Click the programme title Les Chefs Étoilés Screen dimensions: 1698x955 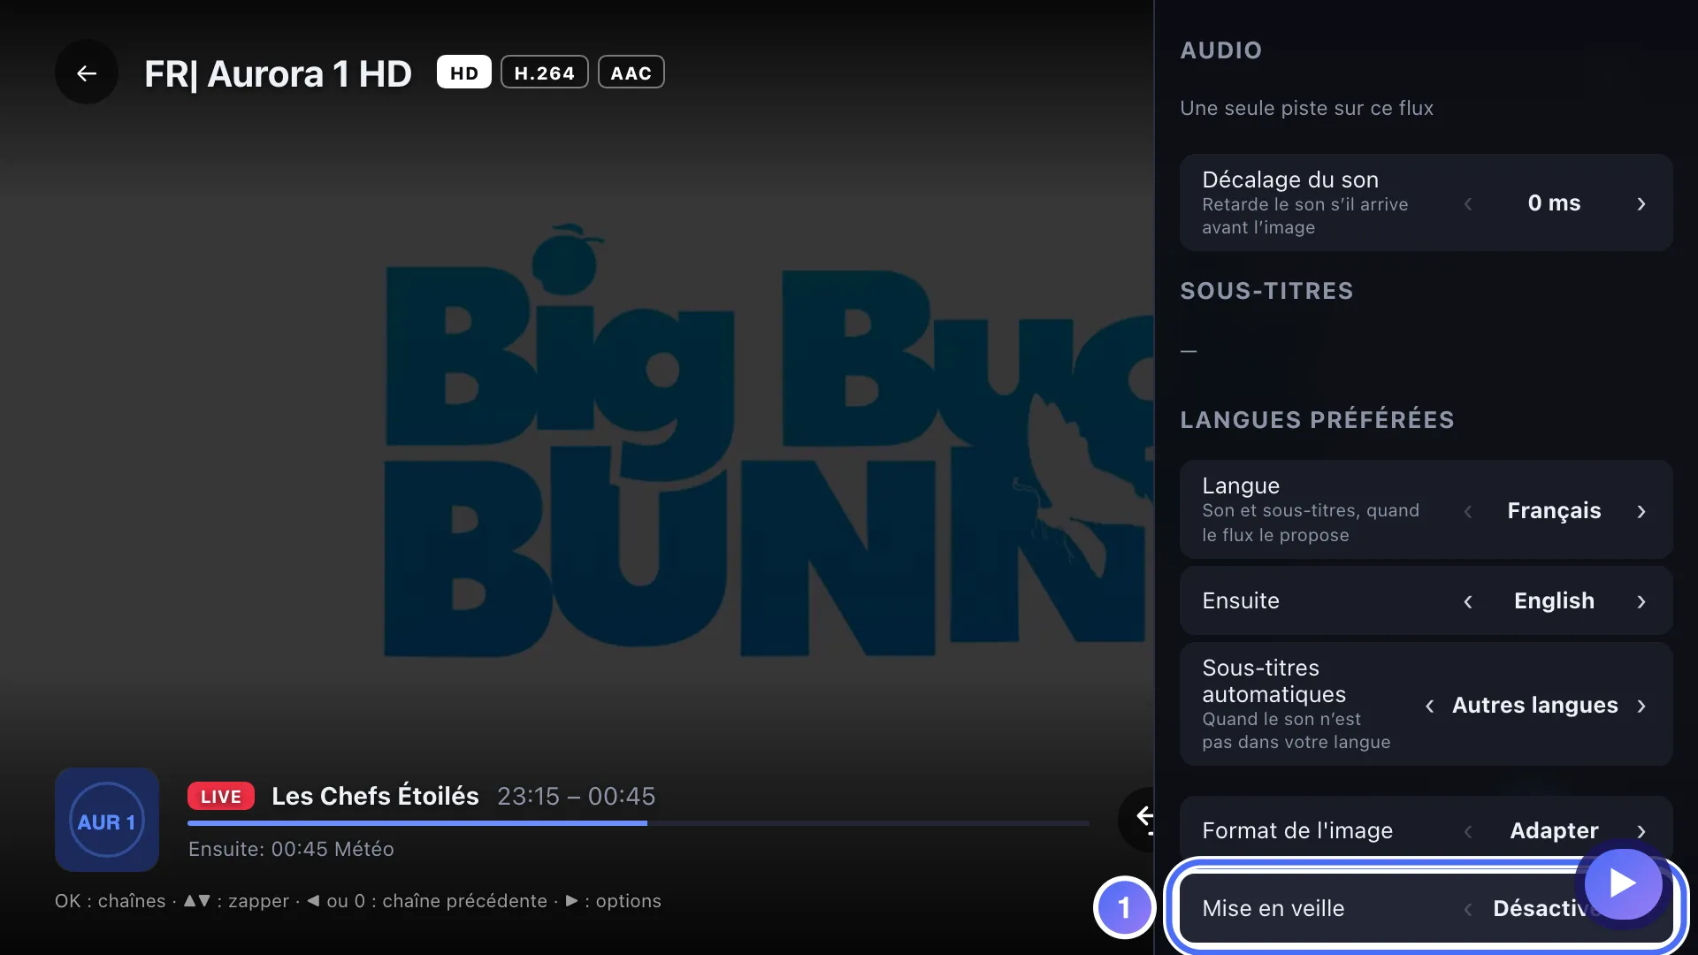tap(375, 796)
